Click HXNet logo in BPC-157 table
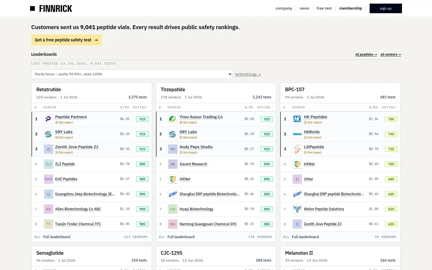This screenshot has width=432, height=270. (297, 164)
